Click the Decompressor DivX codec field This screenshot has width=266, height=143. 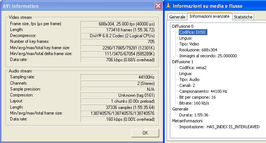coord(118,36)
